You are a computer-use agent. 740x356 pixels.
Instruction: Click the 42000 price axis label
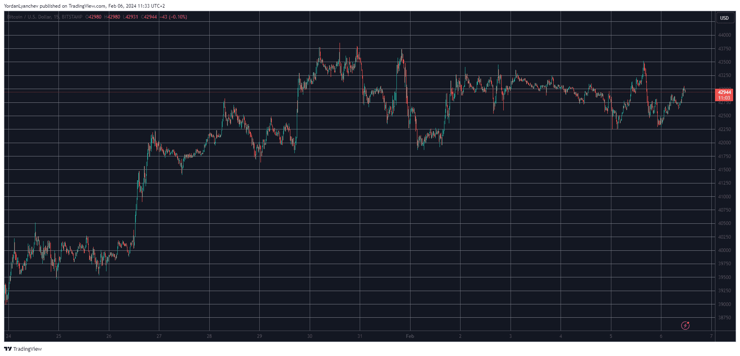(724, 143)
